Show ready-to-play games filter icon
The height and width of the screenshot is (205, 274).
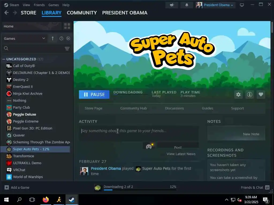coord(68,38)
